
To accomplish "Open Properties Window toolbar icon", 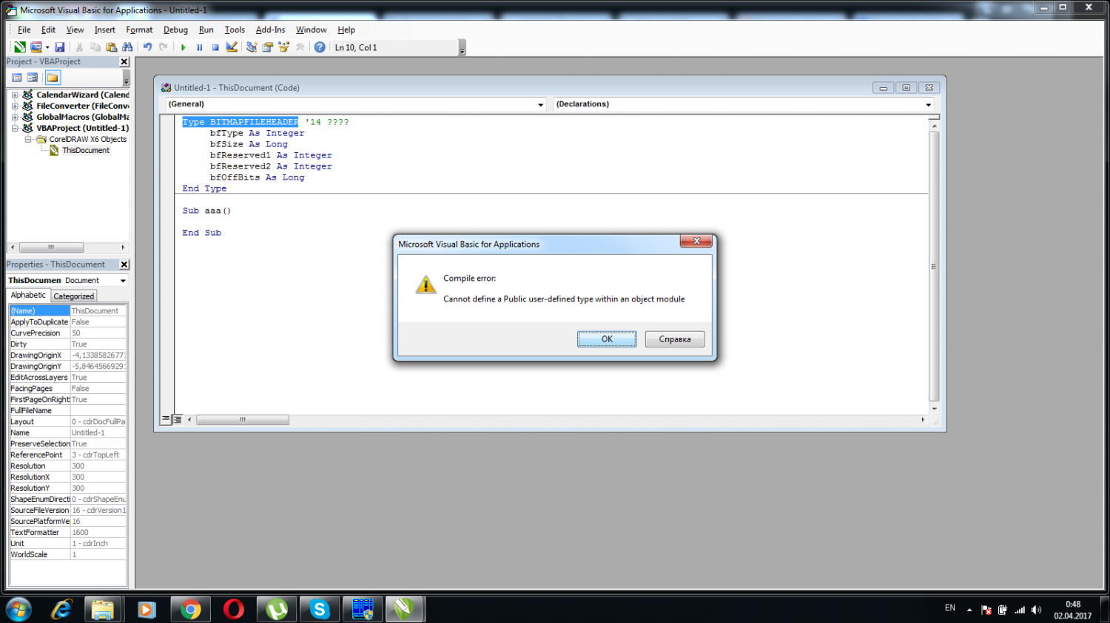I will coord(268,47).
